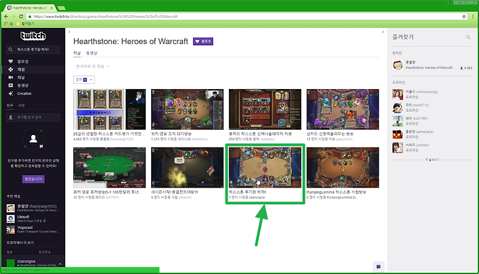This screenshot has height=274, width=479.
Task: Select the Friends tab in sidebar
Action: point(10,105)
